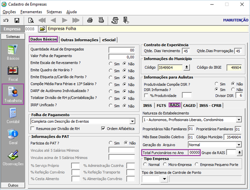The height and width of the screenshot is (190, 250).
Task: Click Proprietários Não Familiares field
Action: [191, 129]
